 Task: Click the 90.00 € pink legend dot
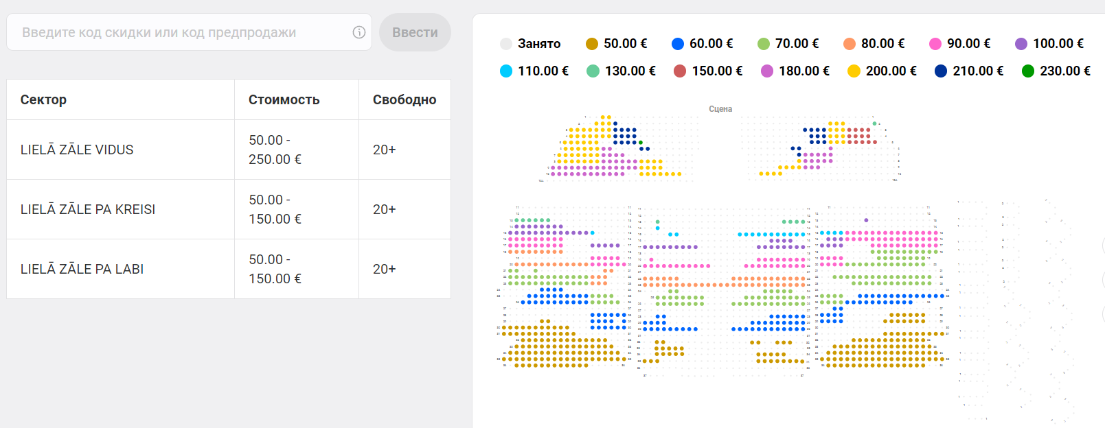point(935,44)
